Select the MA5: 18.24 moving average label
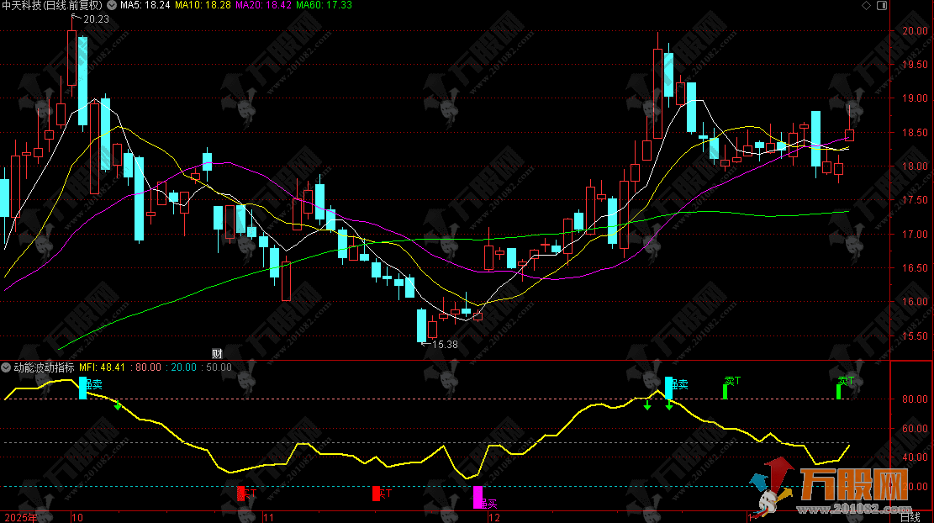934x523 pixels. [145, 5]
